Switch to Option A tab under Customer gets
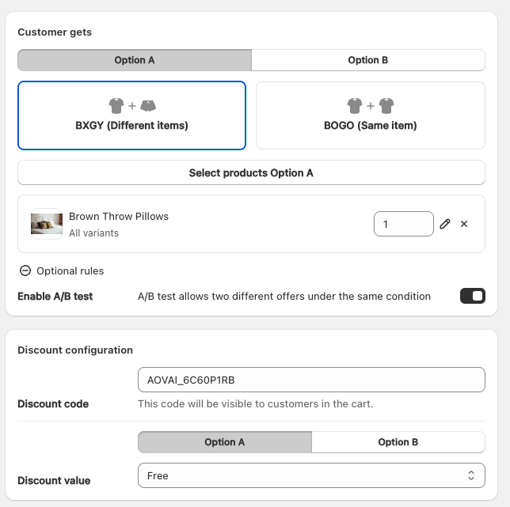Image resolution: width=510 pixels, height=507 pixels. pos(135,60)
